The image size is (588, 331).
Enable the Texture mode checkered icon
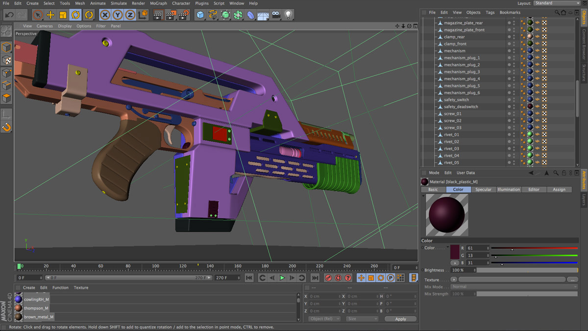(x=6, y=60)
